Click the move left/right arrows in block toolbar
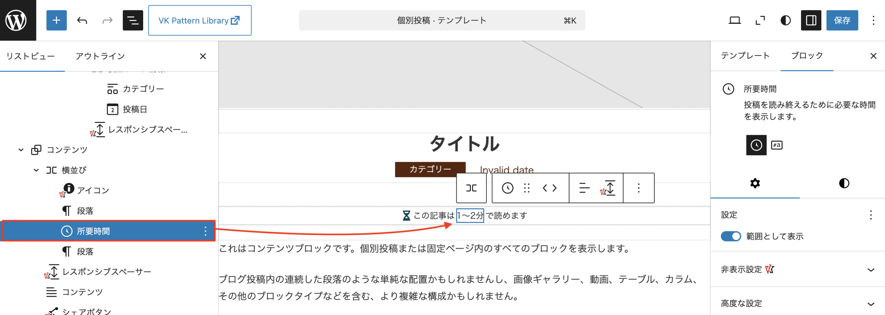The height and width of the screenshot is (315, 885). coord(549,188)
